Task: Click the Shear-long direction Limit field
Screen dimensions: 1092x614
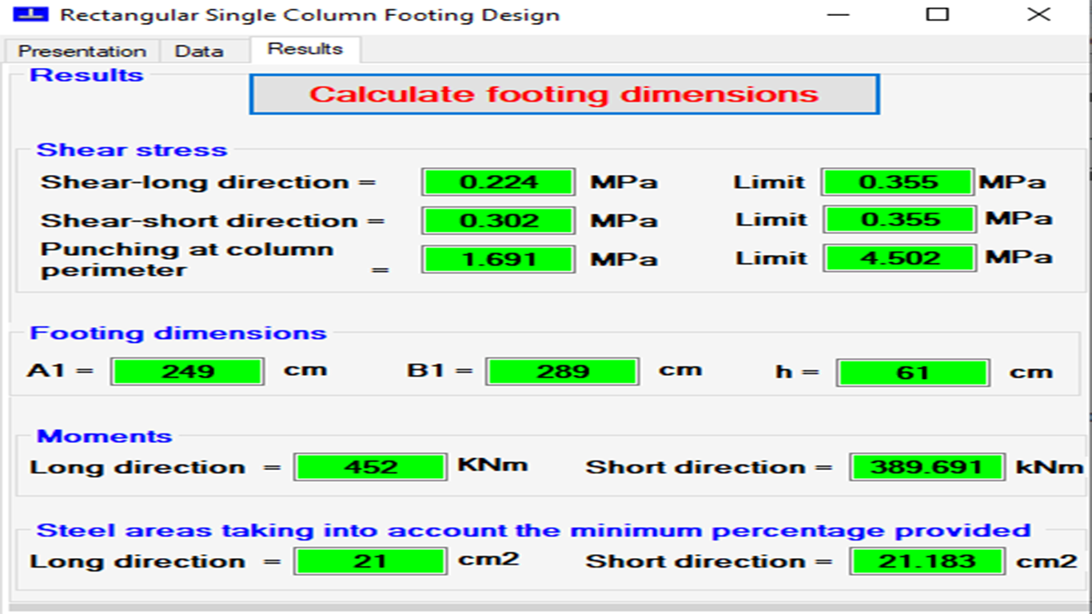Action: click(899, 181)
